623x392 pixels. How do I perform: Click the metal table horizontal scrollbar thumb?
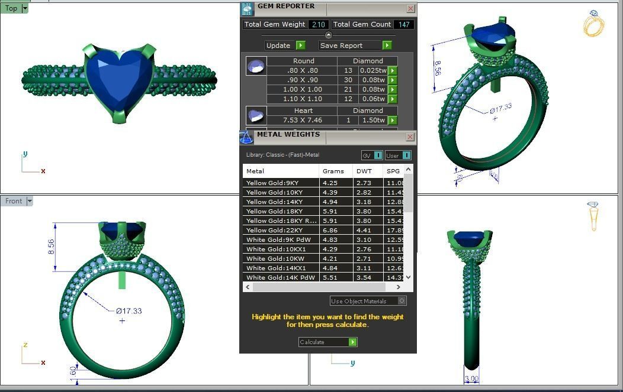coord(319,287)
